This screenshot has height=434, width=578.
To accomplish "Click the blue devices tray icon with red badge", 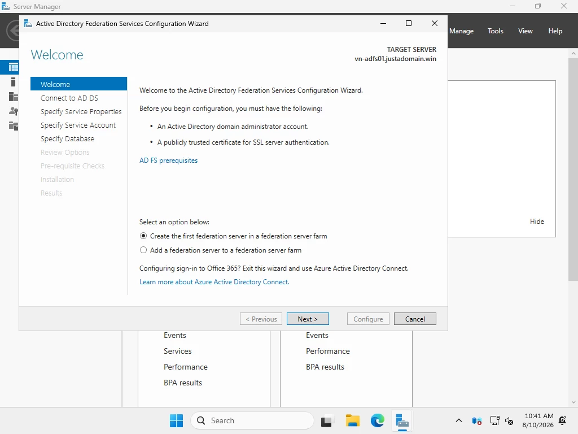I will (476, 420).
